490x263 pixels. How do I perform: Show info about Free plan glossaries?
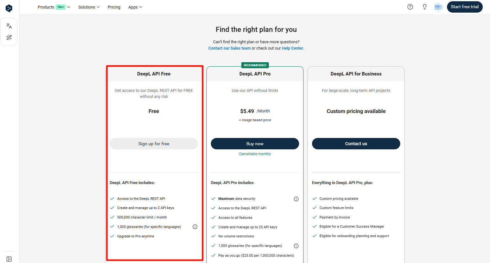tap(195, 226)
